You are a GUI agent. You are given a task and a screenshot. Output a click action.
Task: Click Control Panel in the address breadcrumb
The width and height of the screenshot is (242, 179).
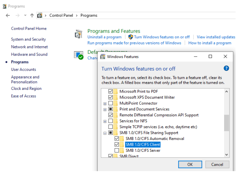tap(61, 15)
